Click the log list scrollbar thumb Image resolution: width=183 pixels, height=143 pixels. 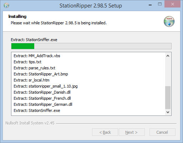168,98
